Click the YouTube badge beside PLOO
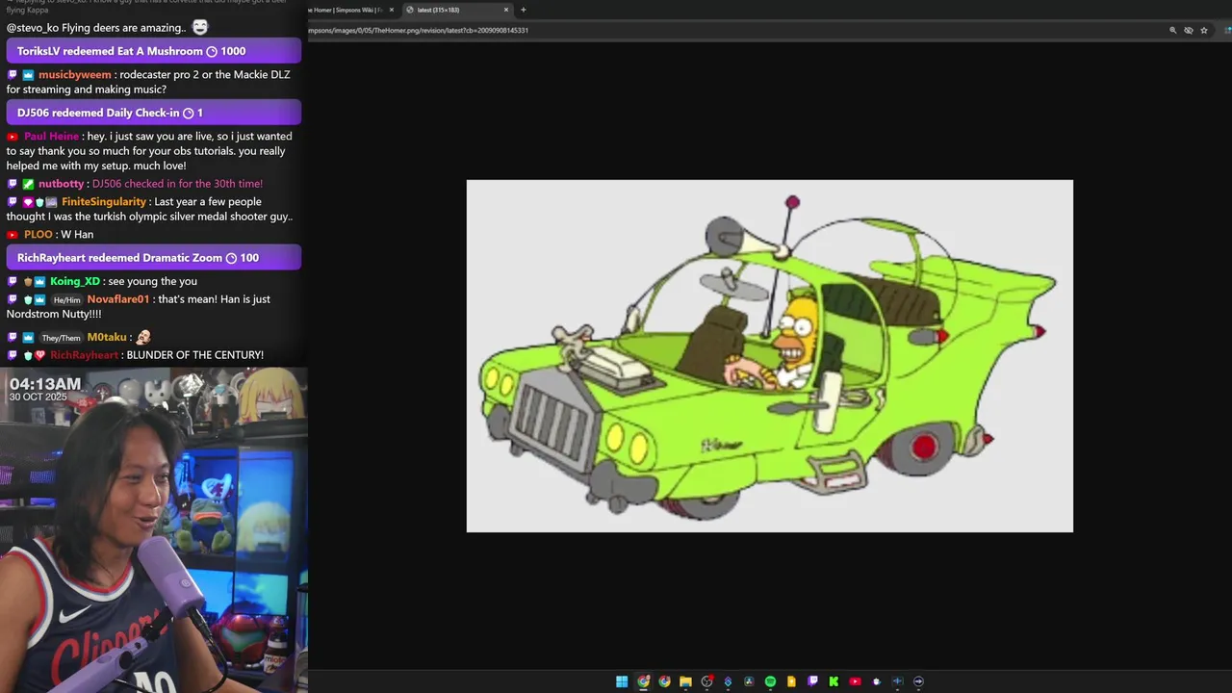 13,235
